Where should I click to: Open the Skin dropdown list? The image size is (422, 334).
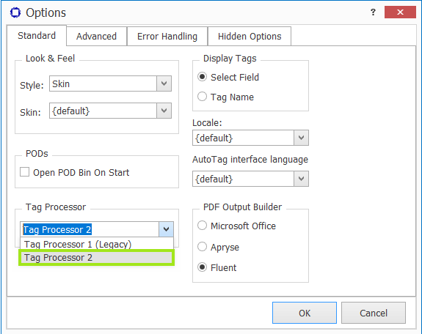pos(164,111)
